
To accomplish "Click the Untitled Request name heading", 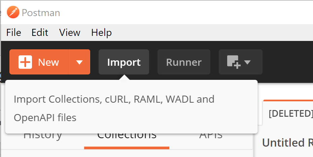I will 287,143.
